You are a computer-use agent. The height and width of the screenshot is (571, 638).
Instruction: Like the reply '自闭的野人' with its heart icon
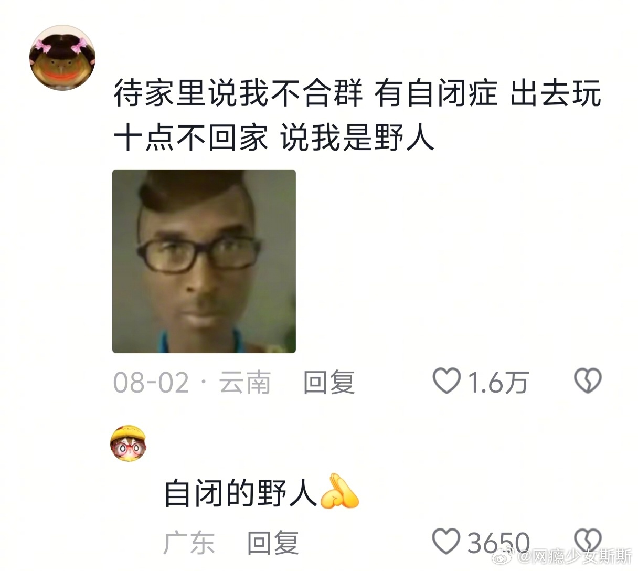[446, 541]
